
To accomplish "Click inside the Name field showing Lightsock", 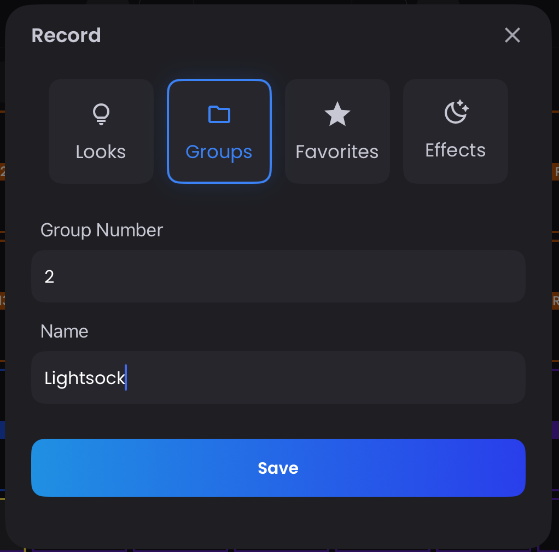I will (x=278, y=377).
